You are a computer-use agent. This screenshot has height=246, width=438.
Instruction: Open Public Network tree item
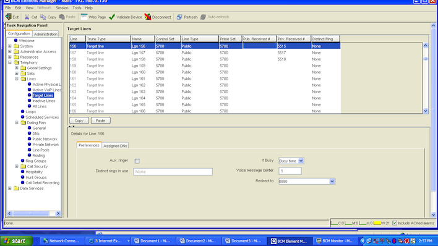pos(45,139)
